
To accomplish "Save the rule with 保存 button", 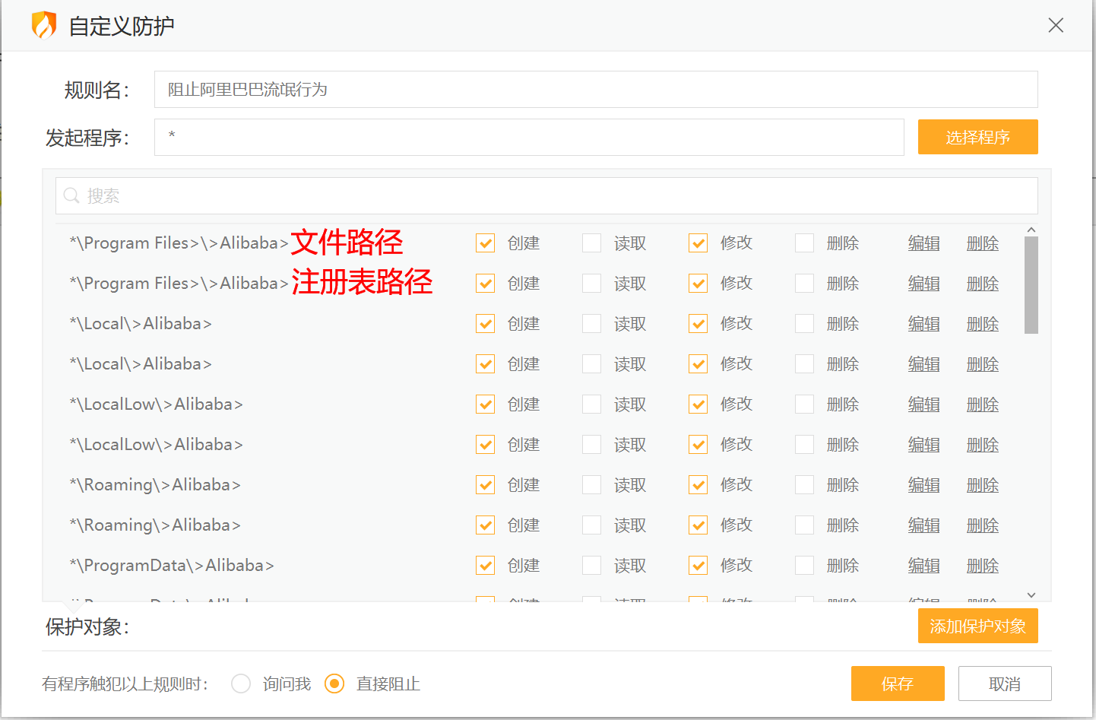I will (x=898, y=684).
